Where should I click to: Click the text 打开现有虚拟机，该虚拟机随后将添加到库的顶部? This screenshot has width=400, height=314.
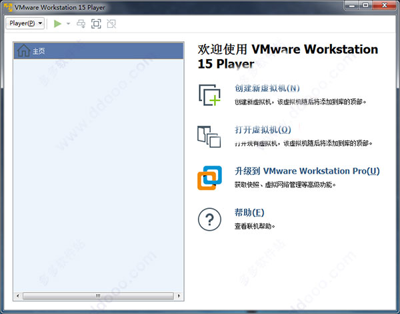pos(303,144)
